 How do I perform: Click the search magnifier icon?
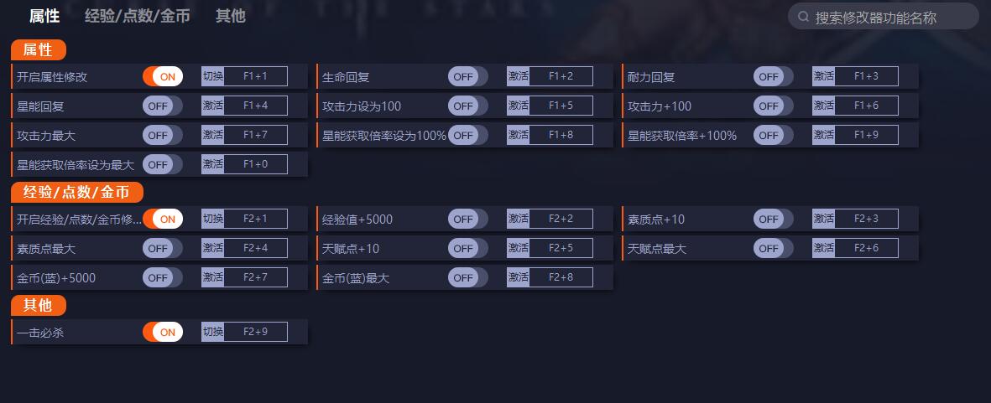(x=803, y=17)
